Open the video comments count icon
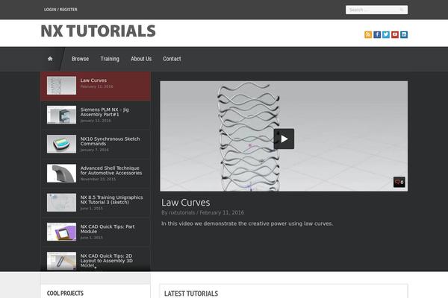448x298 pixels. coord(399,182)
